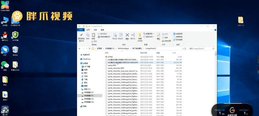Pin folder to Quick access in ribbon
Image resolution: width=259 pixels, height=116 pixels.
coord(81,37)
